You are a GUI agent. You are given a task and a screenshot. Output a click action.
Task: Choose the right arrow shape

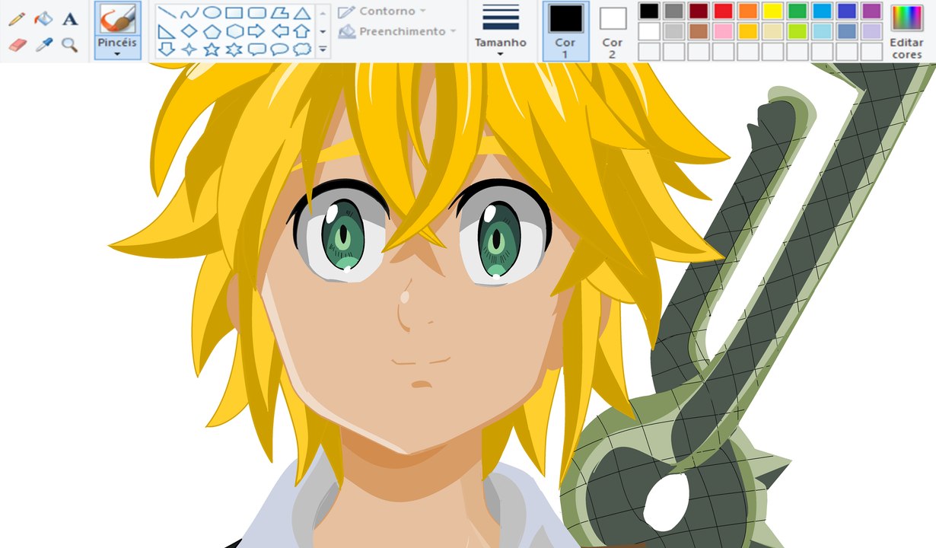[x=257, y=31]
